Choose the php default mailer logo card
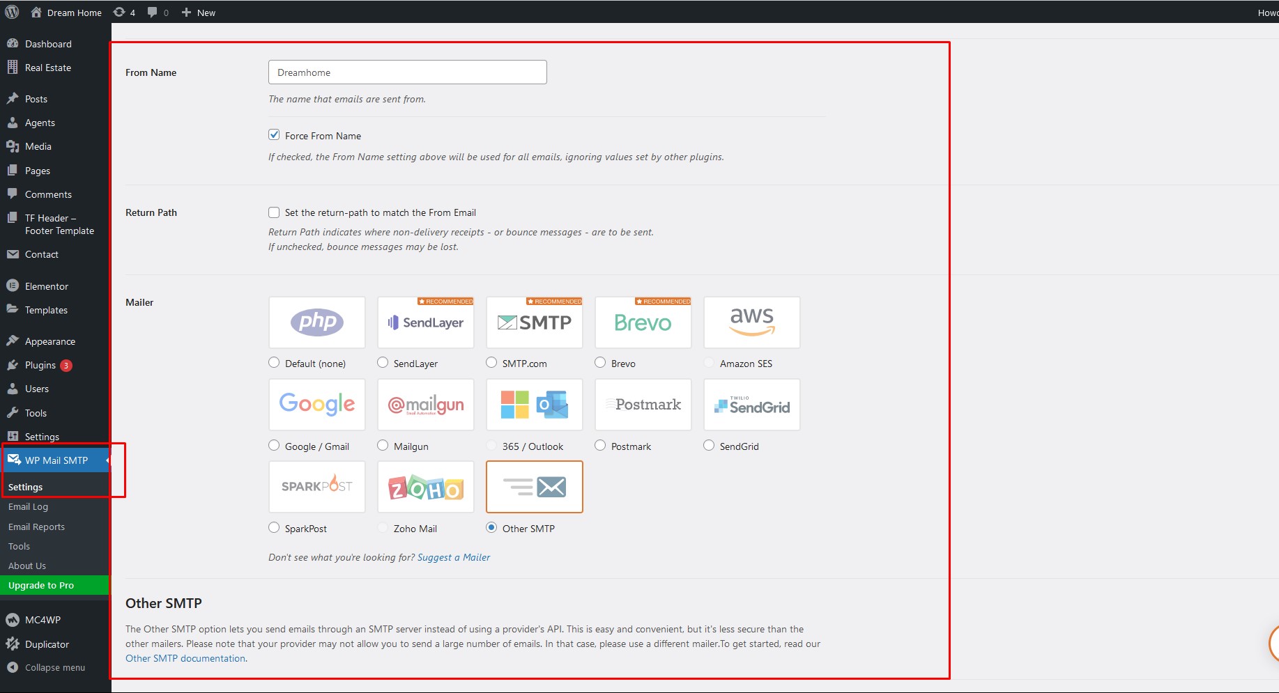The image size is (1279, 693). point(317,322)
